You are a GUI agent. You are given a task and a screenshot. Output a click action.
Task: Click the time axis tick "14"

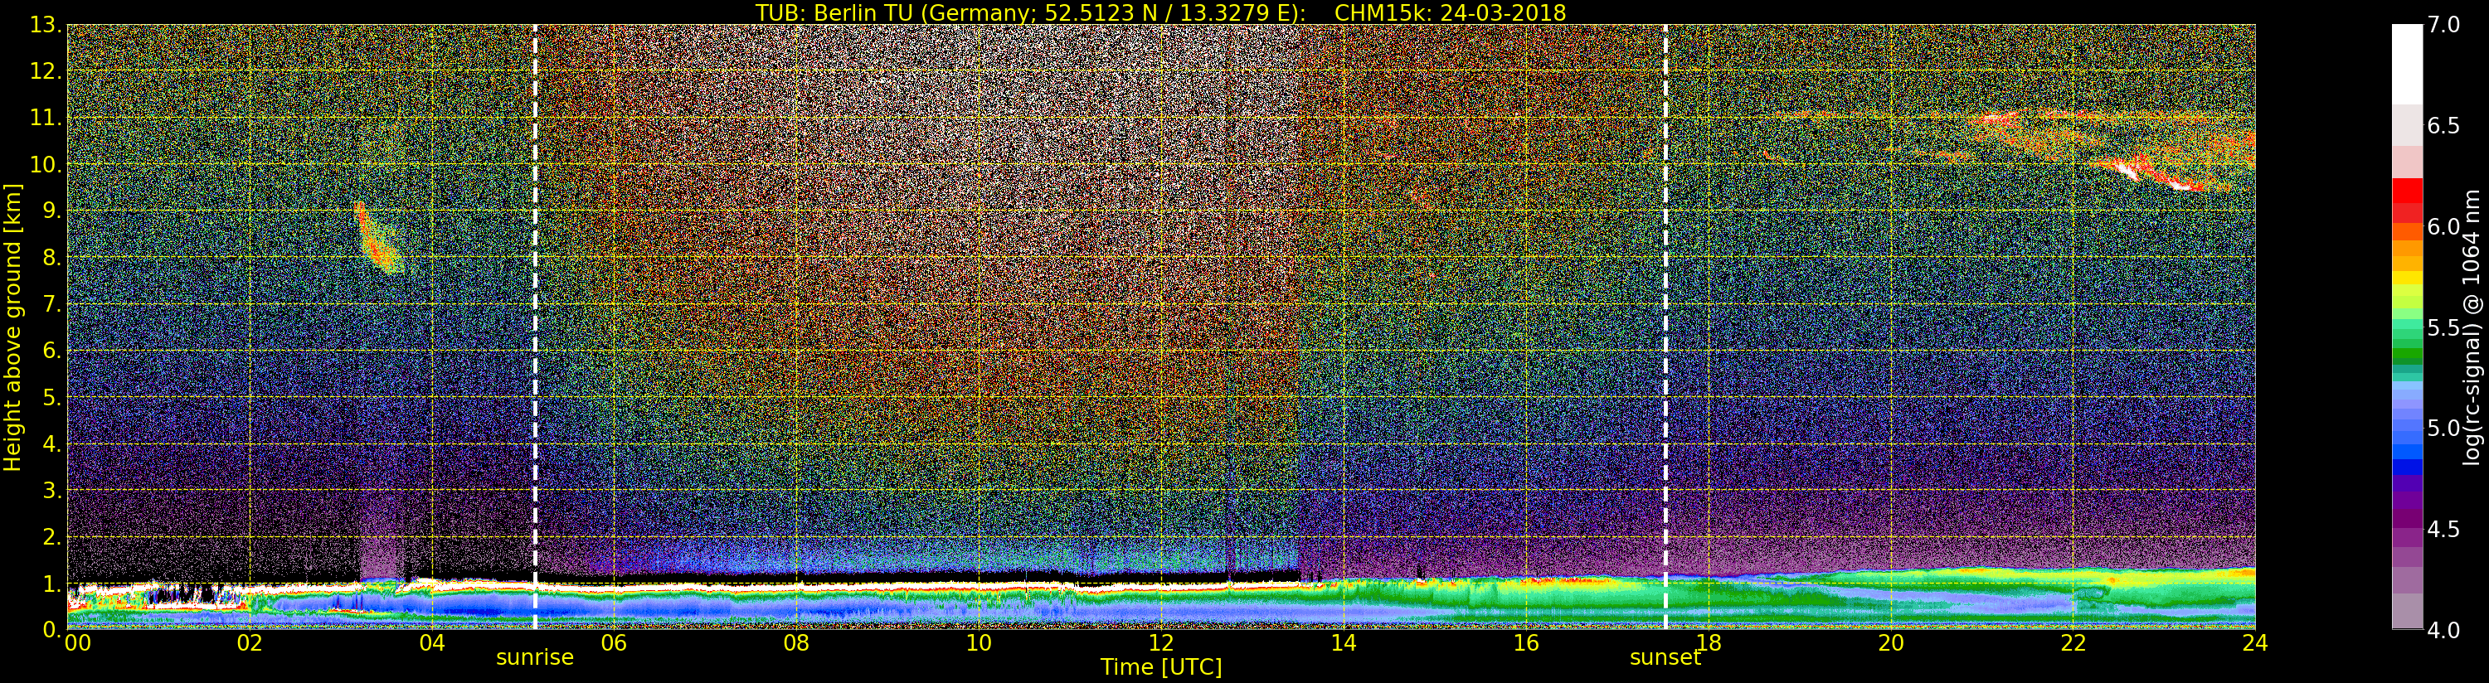click(1343, 643)
